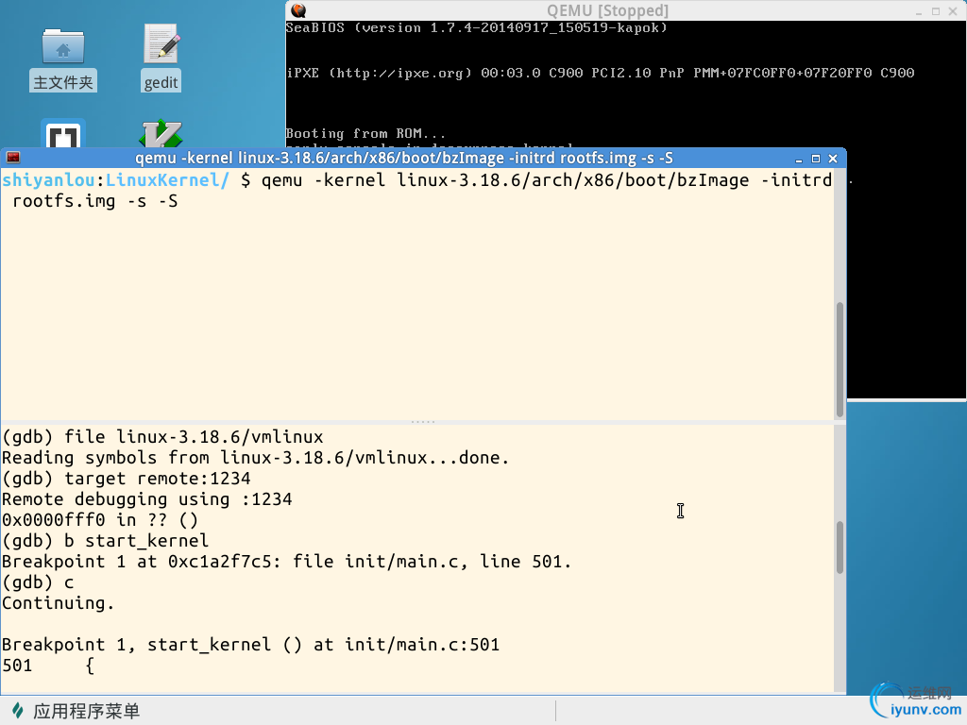Click the '(gdb) c' command line

(38, 582)
